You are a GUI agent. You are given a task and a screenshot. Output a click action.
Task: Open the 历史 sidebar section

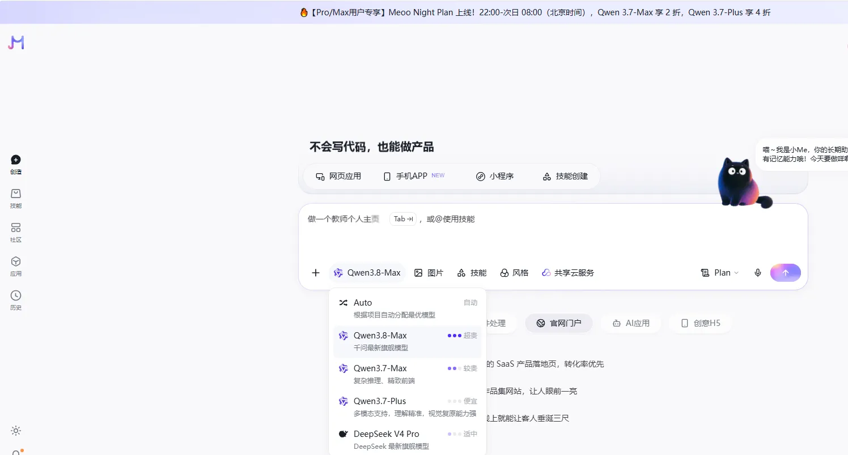(x=16, y=301)
